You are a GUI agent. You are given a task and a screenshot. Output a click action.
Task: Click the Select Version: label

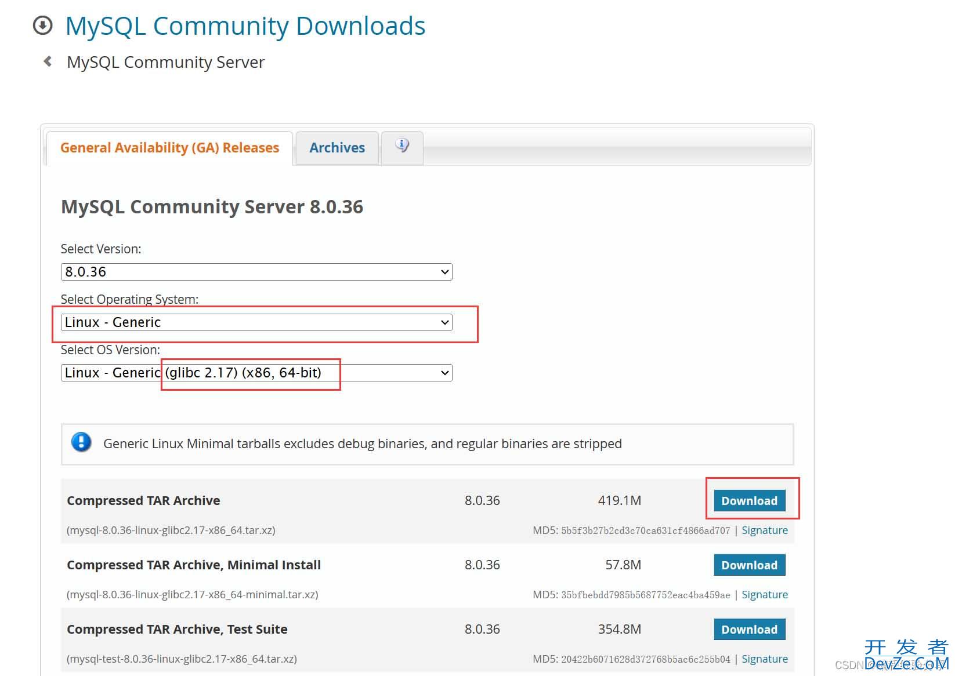click(101, 249)
